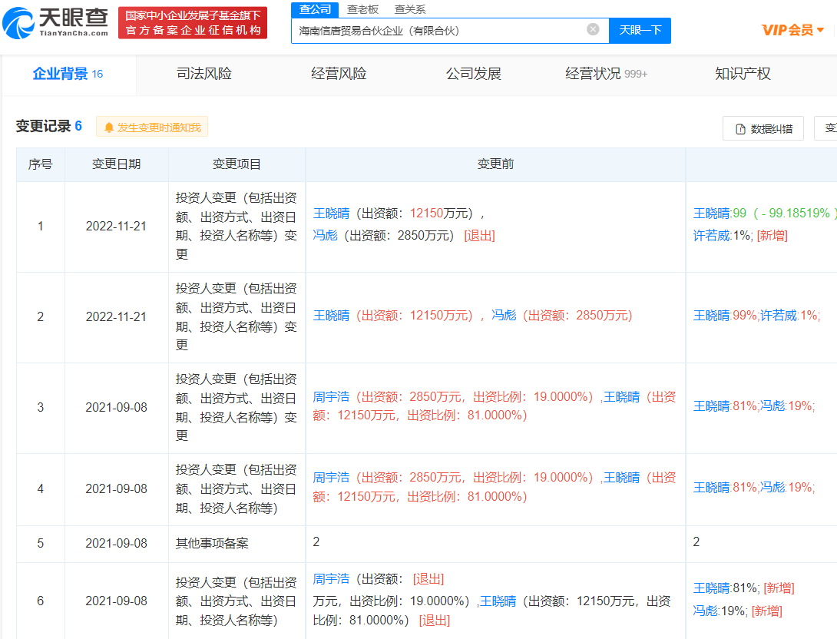Screen dimensions: 837x639
Task: Click the TianYanCha logo
Action: coord(55,23)
